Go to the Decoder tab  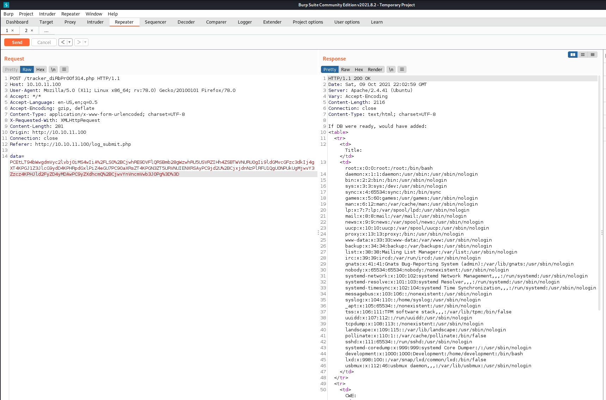[186, 22]
